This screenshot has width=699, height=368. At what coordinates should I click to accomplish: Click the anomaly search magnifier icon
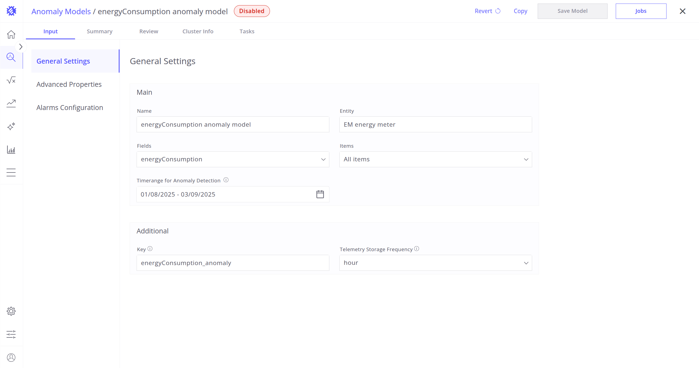11,57
